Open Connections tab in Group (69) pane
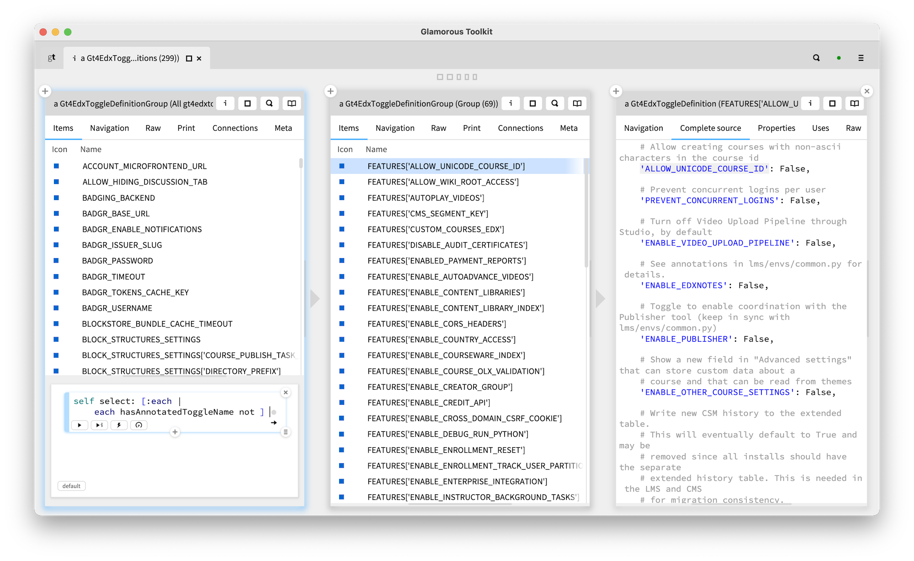 tap(521, 128)
